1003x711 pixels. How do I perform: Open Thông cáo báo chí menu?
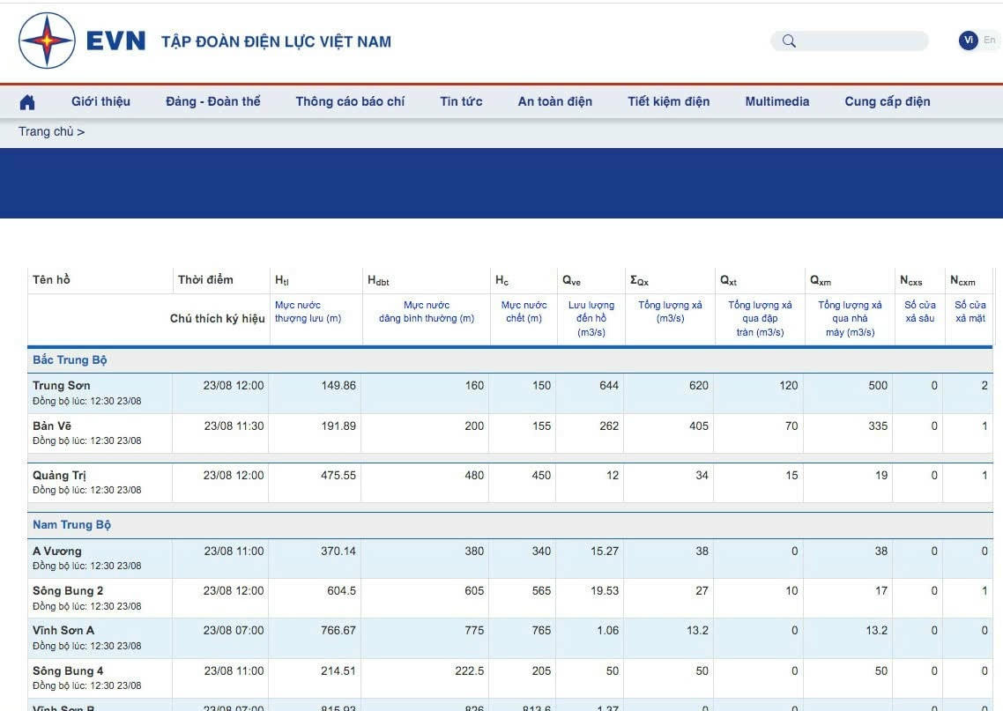coord(350,101)
